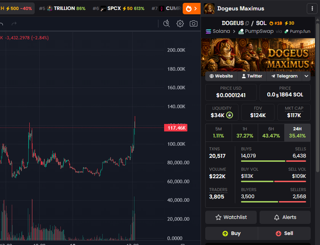Screen dimensions: 320x245
Task: Click the undo arrow in chart toolbar
Action: (1, 24)
